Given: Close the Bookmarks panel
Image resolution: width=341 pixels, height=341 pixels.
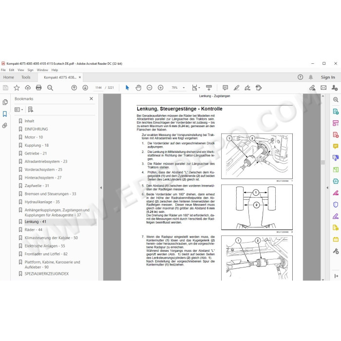Looking at the screenshot, I should click(92, 99).
